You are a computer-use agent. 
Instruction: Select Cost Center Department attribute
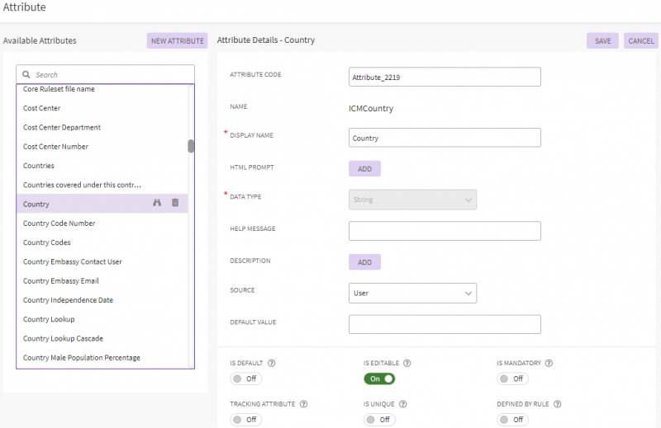click(x=102, y=127)
